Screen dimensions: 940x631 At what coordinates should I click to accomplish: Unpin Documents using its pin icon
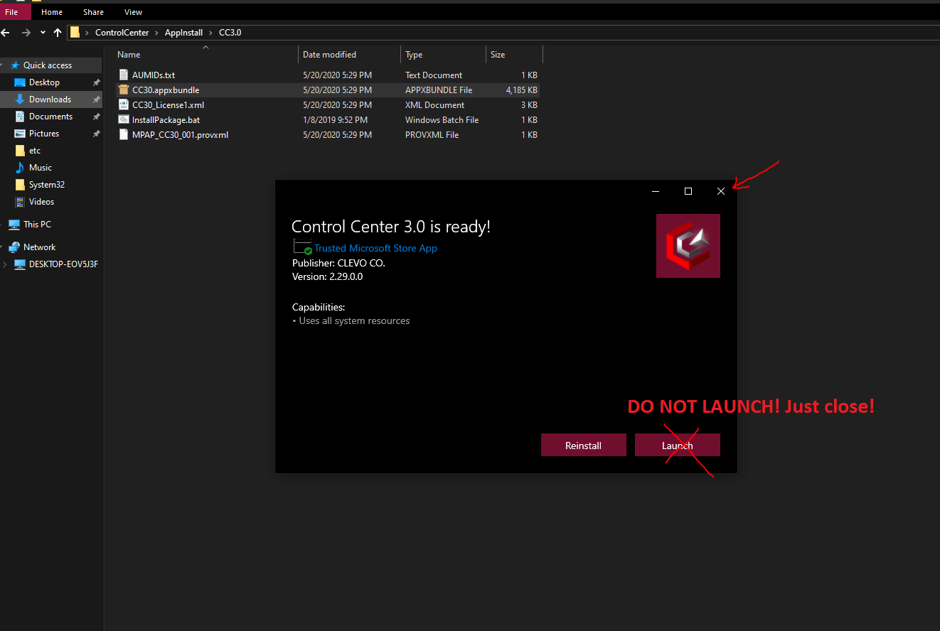(x=96, y=117)
